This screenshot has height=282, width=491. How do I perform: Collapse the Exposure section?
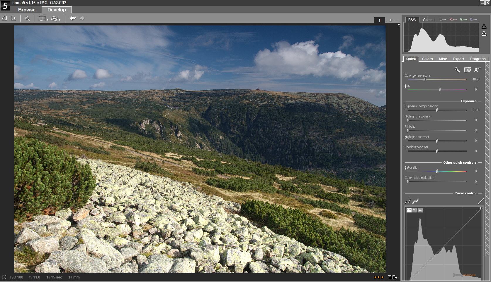[480, 101]
